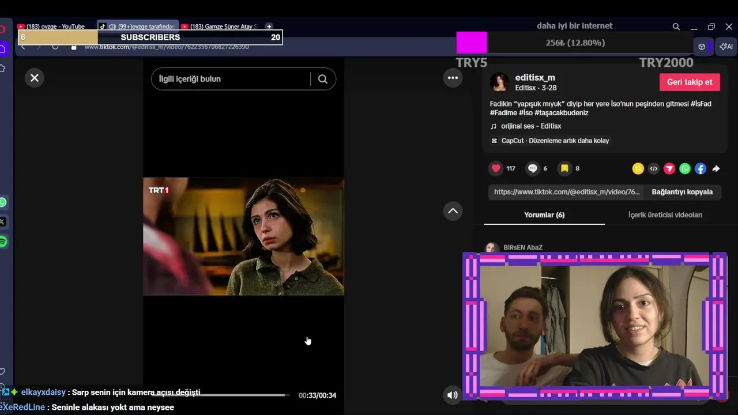Image resolution: width=738 pixels, height=415 pixels.
Task: Open editisx_m profile avatar
Action: 499,82
